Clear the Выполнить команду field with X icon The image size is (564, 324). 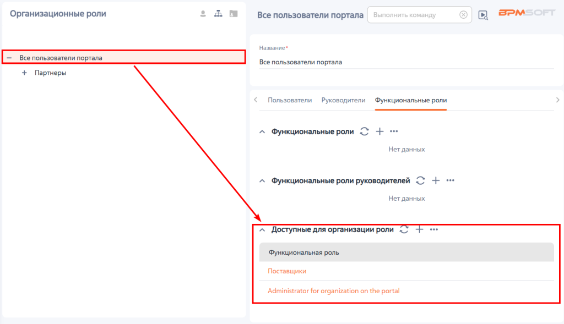click(x=463, y=15)
